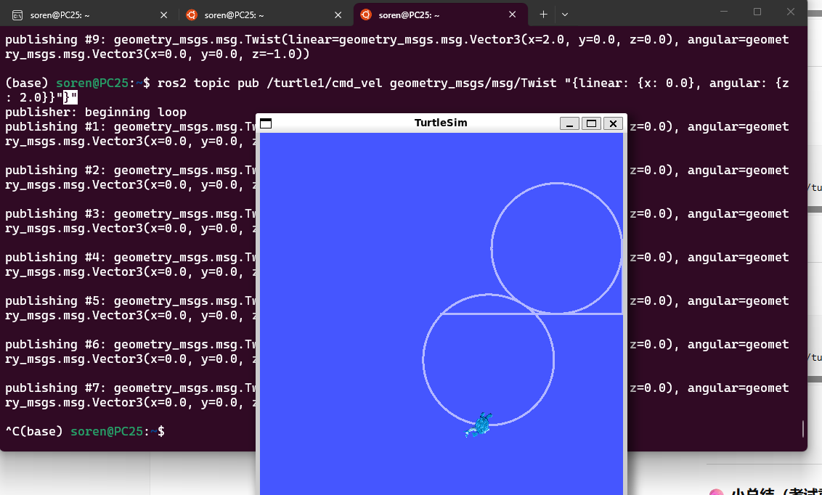Click the Ubuntu icon on second tab
This screenshot has width=822, height=495.
[x=192, y=15]
